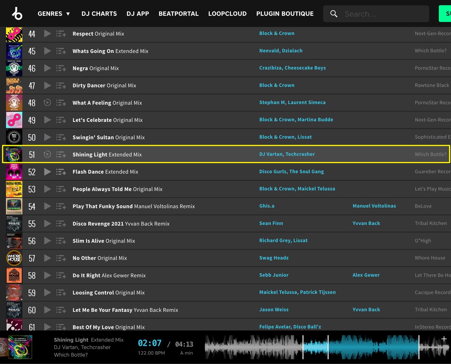451x364 pixels.
Task: Open the BEATPORTAL menu item
Action: tap(179, 14)
